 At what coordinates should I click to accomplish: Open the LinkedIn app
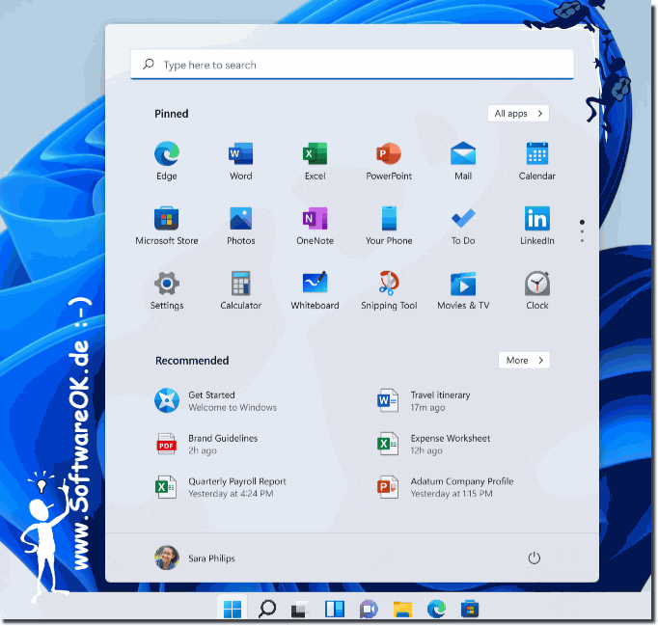coord(537,226)
